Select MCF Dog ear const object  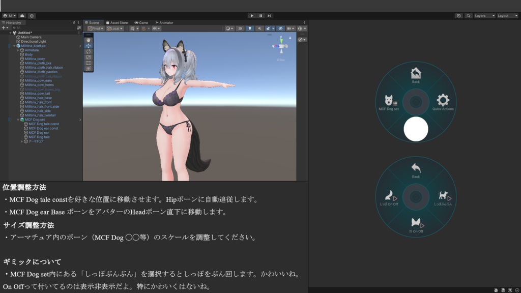43,128
